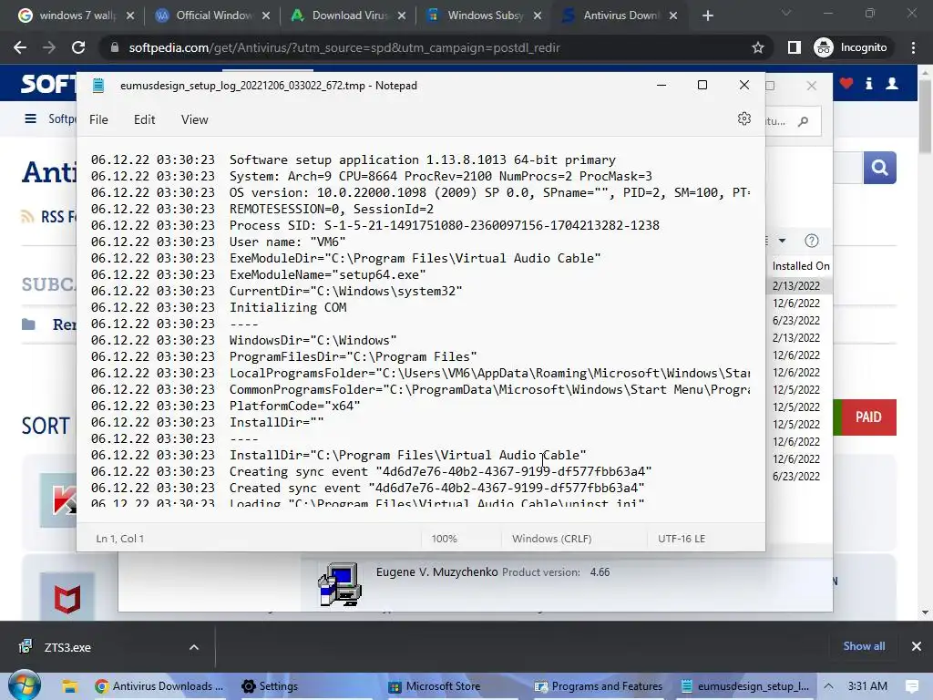Click the Programs and Features help icon
Screen dimensions: 933x700
(x=812, y=241)
